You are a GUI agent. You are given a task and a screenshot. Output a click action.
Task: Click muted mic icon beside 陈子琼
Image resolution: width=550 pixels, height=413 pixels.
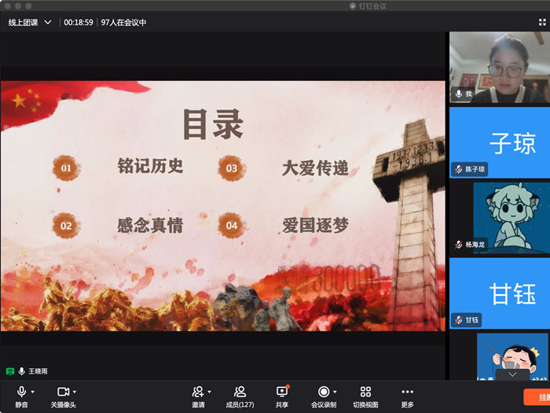pos(459,169)
